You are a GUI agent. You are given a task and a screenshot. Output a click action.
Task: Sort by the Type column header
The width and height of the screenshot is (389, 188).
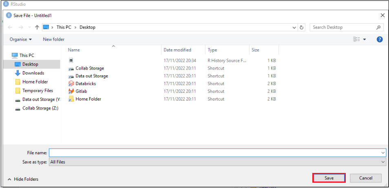212,50
